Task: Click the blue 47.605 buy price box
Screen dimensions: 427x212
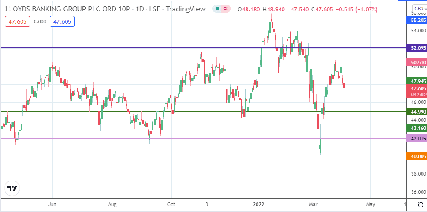Action: [x=62, y=21]
